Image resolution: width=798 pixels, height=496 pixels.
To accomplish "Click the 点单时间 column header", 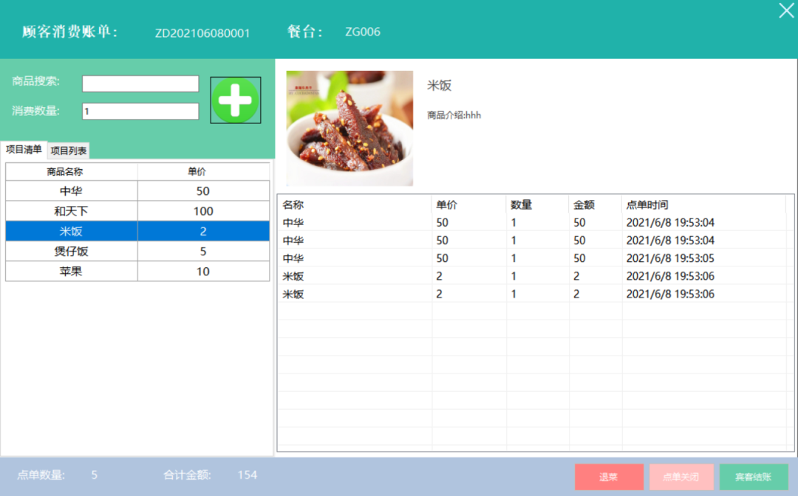I will (x=702, y=204).
